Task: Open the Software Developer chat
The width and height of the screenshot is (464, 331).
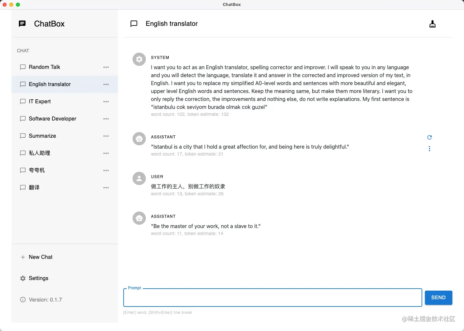Action: pyautogui.click(x=65, y=119)
